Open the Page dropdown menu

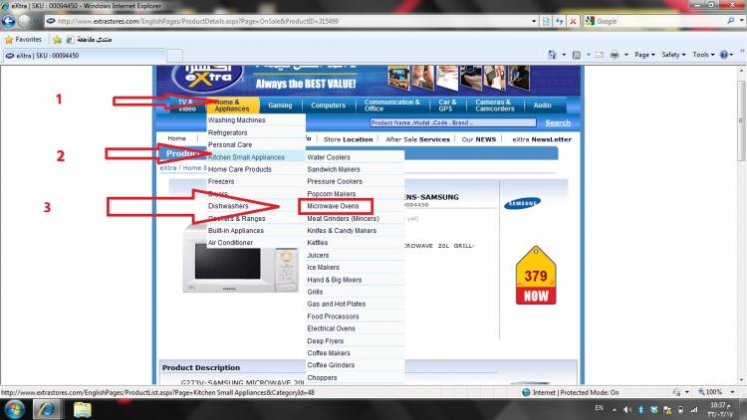(644, 55)
